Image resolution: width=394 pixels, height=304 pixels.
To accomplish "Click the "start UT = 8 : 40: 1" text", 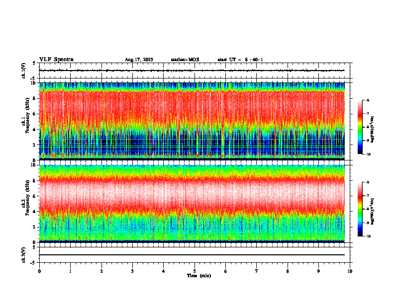I will 240,60.
